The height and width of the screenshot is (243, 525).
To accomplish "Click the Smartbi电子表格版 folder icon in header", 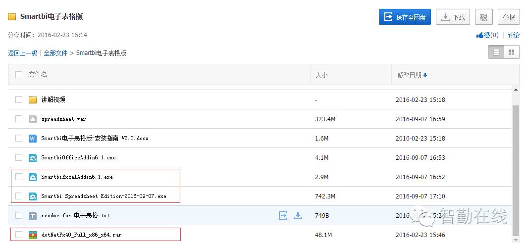I will pos(12,17).
